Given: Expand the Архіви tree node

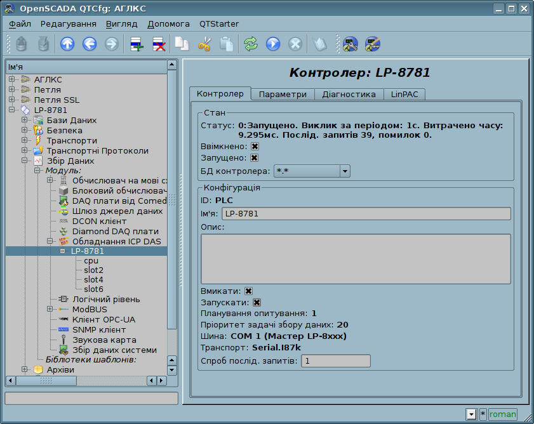Looking at the screenshot, I should click(25, 370).
